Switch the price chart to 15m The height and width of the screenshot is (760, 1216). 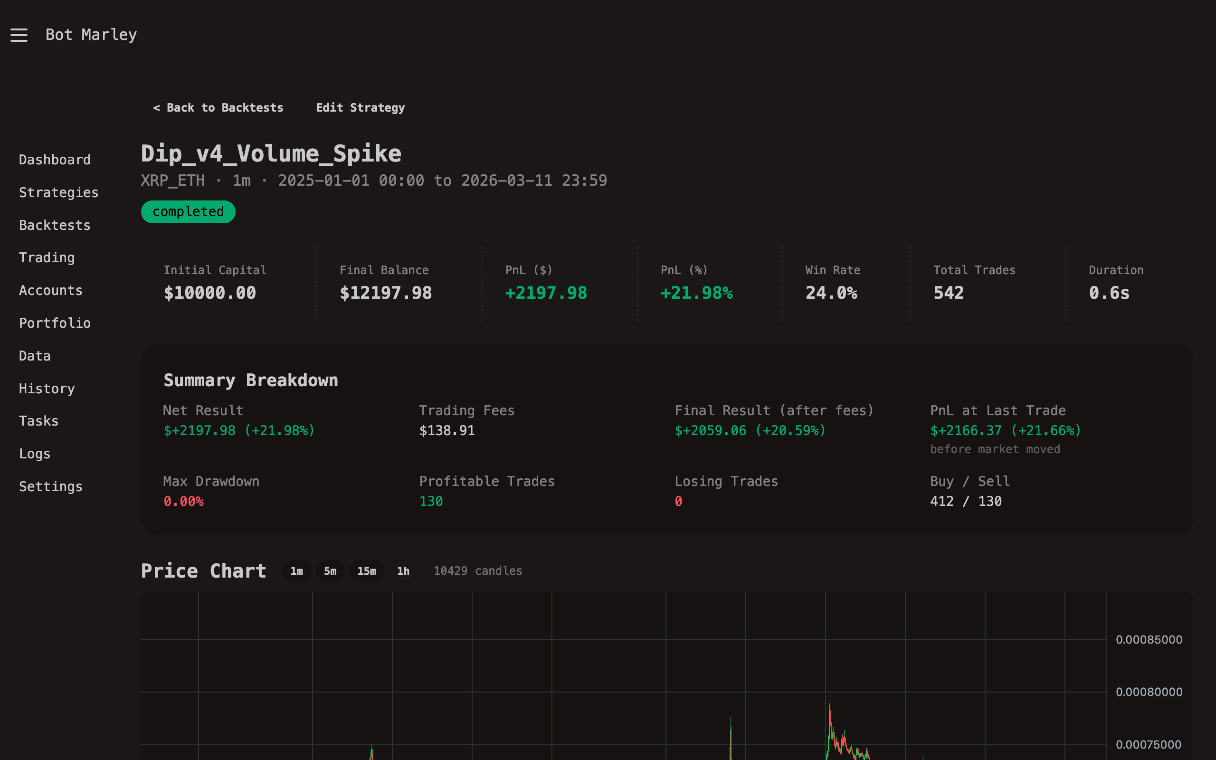point(366,571)
